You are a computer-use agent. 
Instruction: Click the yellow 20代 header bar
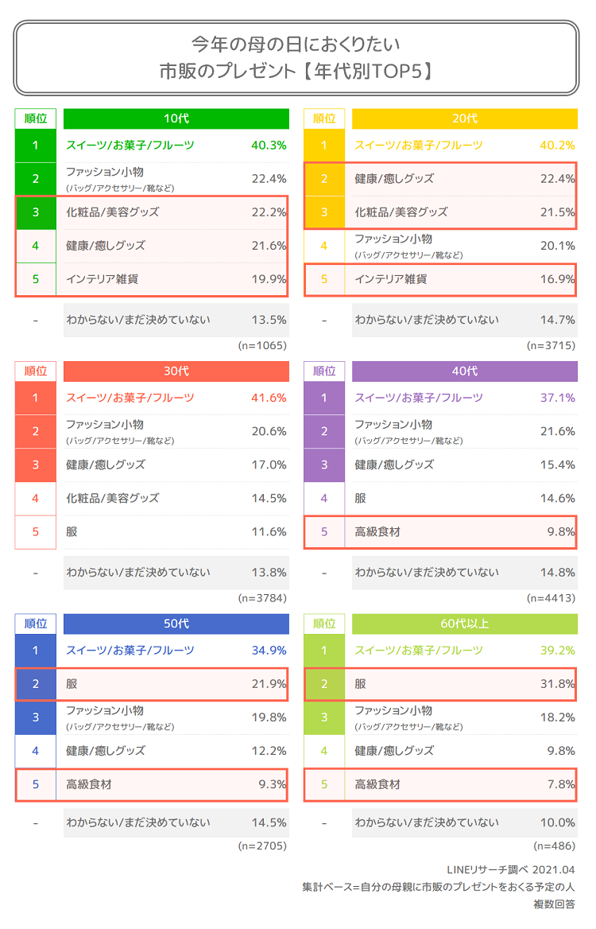coord(465,119)
